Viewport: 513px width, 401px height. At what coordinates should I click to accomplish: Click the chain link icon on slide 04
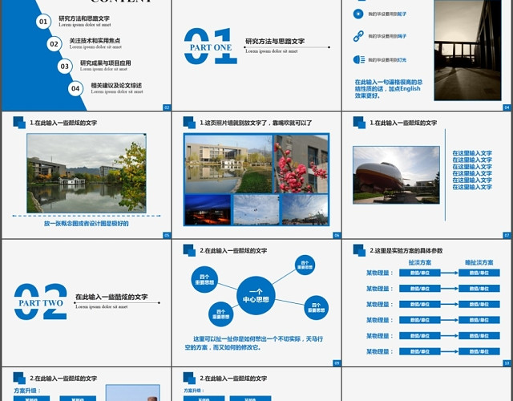point(358,36)
